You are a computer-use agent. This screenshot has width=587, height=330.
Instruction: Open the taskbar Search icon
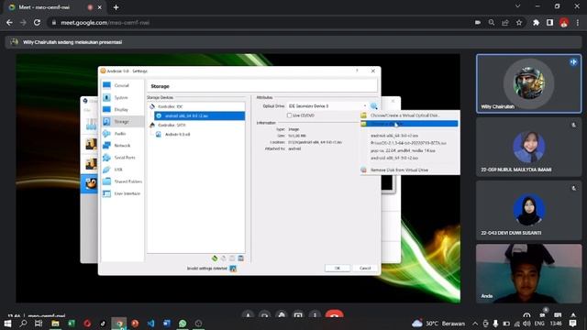pos(23,324)
